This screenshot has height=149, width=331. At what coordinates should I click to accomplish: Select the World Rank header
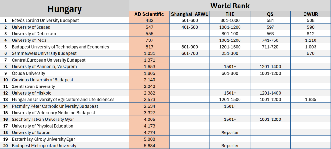[230, 6]
